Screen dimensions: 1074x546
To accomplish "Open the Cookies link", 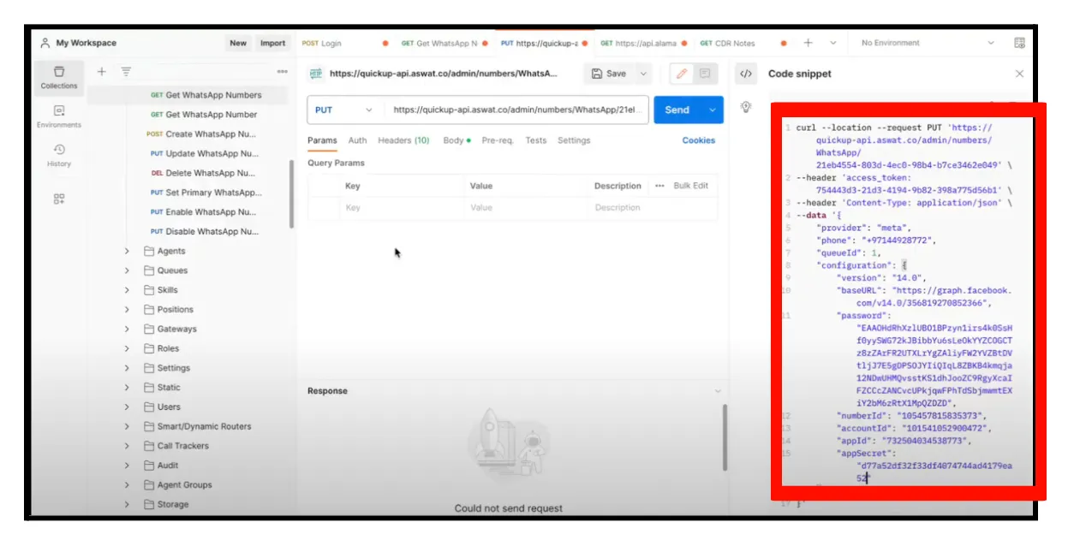I will point(699,140).
